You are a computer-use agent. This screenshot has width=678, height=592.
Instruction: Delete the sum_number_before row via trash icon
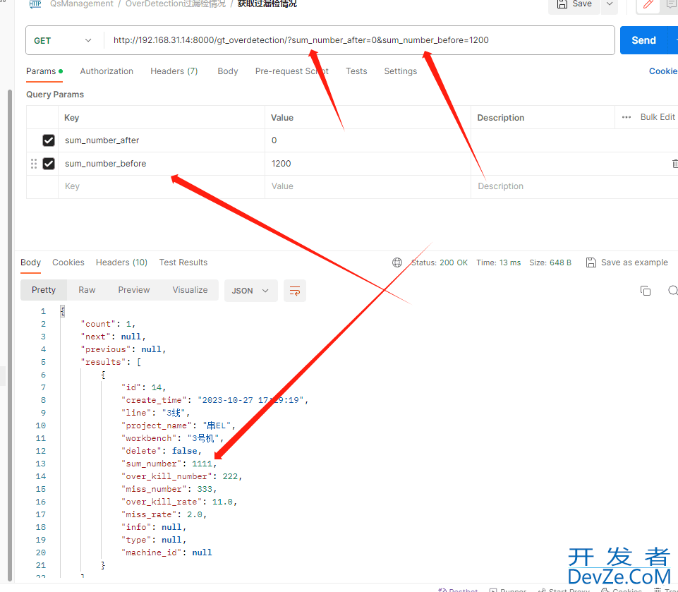(x=674, y=164)
